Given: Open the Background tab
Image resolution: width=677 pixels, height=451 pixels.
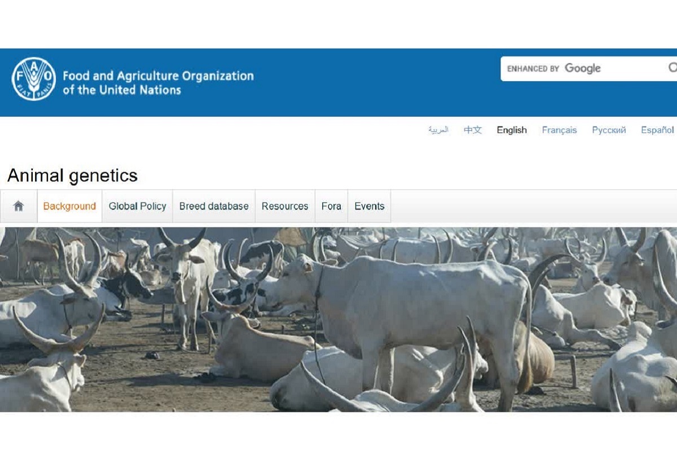Looking at the screenshot, I should pyautogui.click(x=69, y=206).
